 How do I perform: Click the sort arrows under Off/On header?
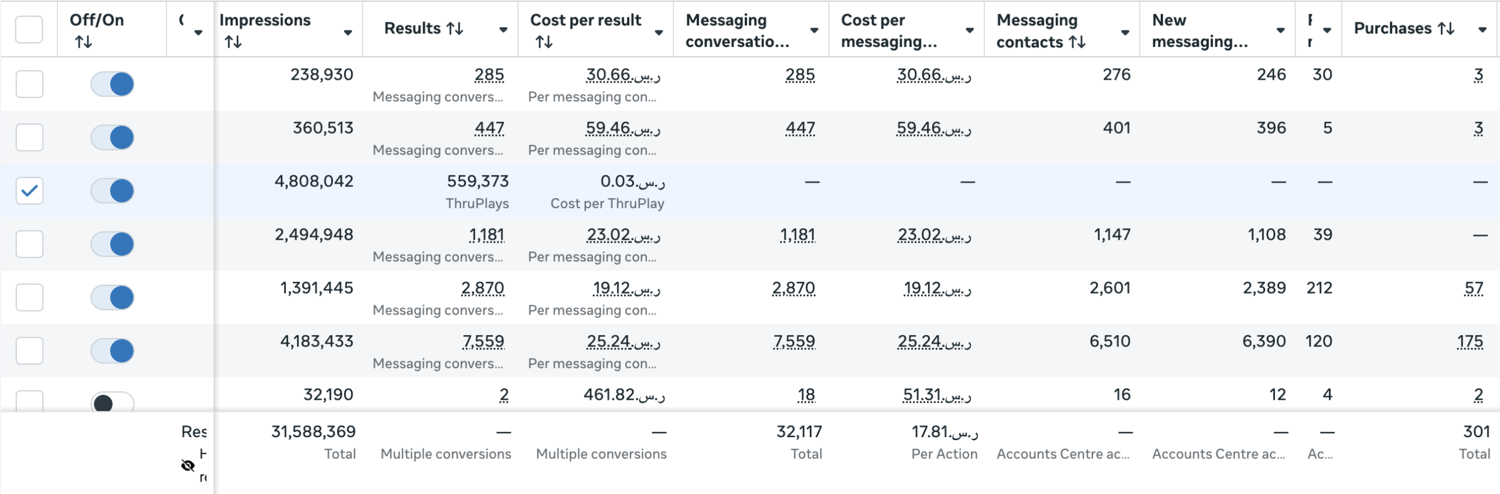pyautogui.click(x=83, y=42)
